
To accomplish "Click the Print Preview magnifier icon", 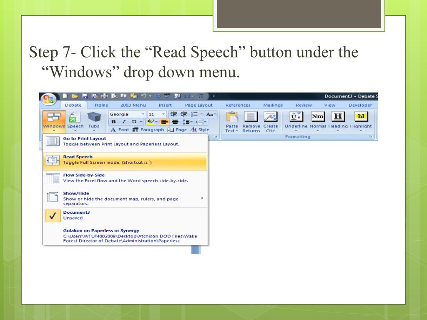I will 114,96.
